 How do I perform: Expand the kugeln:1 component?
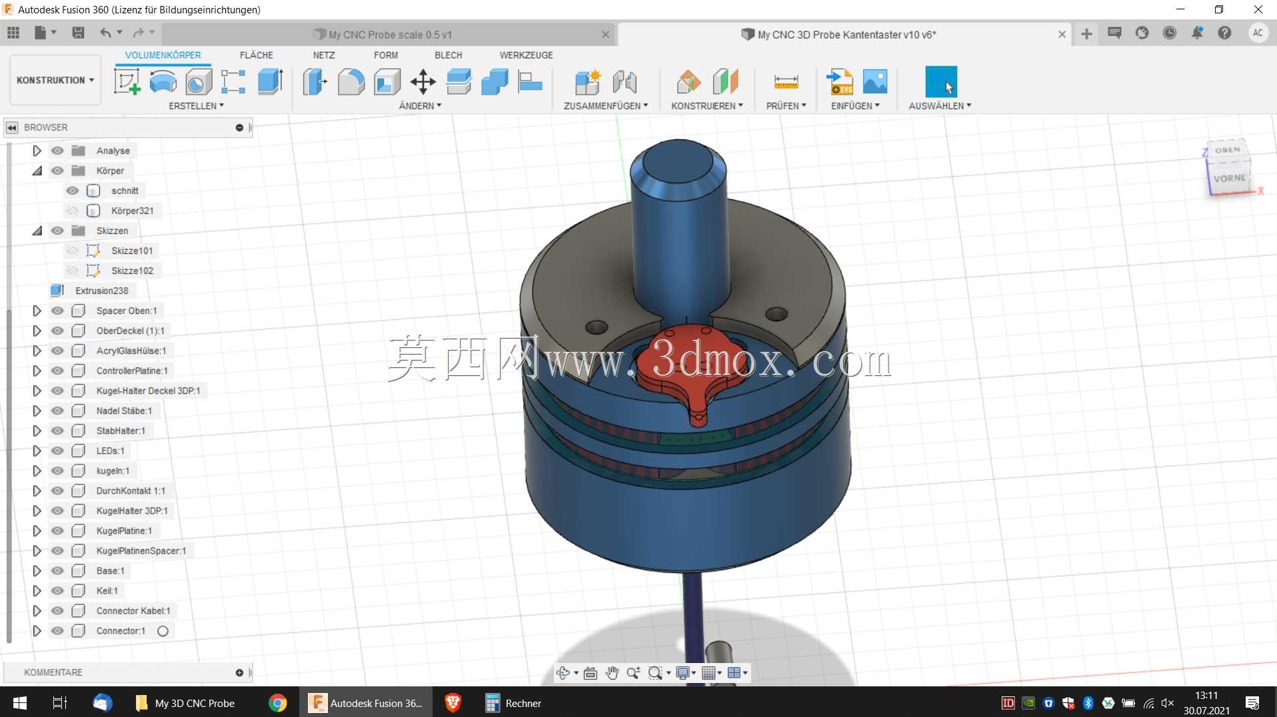coord(37,470)
